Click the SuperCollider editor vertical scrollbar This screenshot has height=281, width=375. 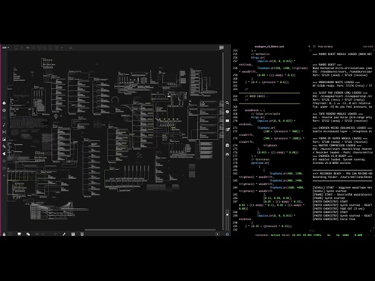310,140
